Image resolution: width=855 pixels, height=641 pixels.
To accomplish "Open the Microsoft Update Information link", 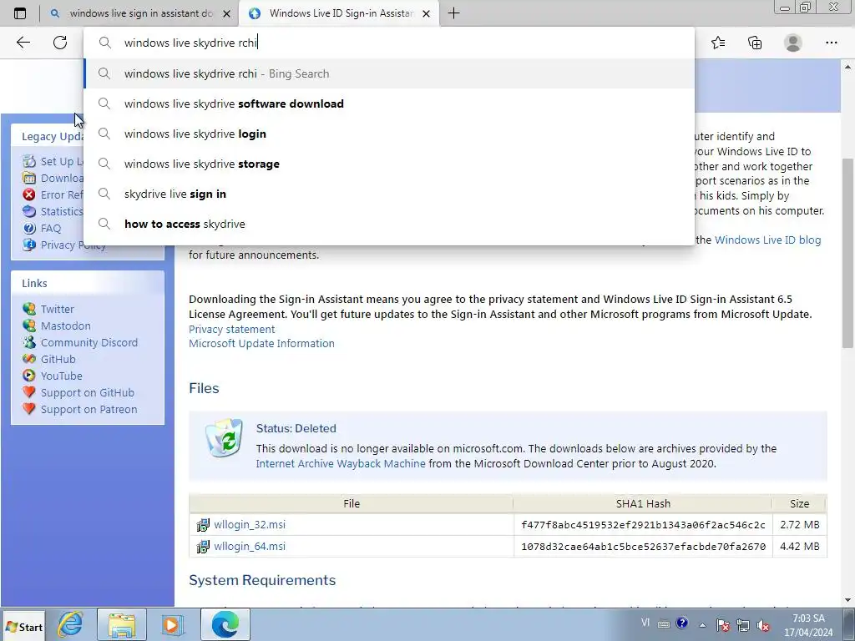I will pos(261,343).
